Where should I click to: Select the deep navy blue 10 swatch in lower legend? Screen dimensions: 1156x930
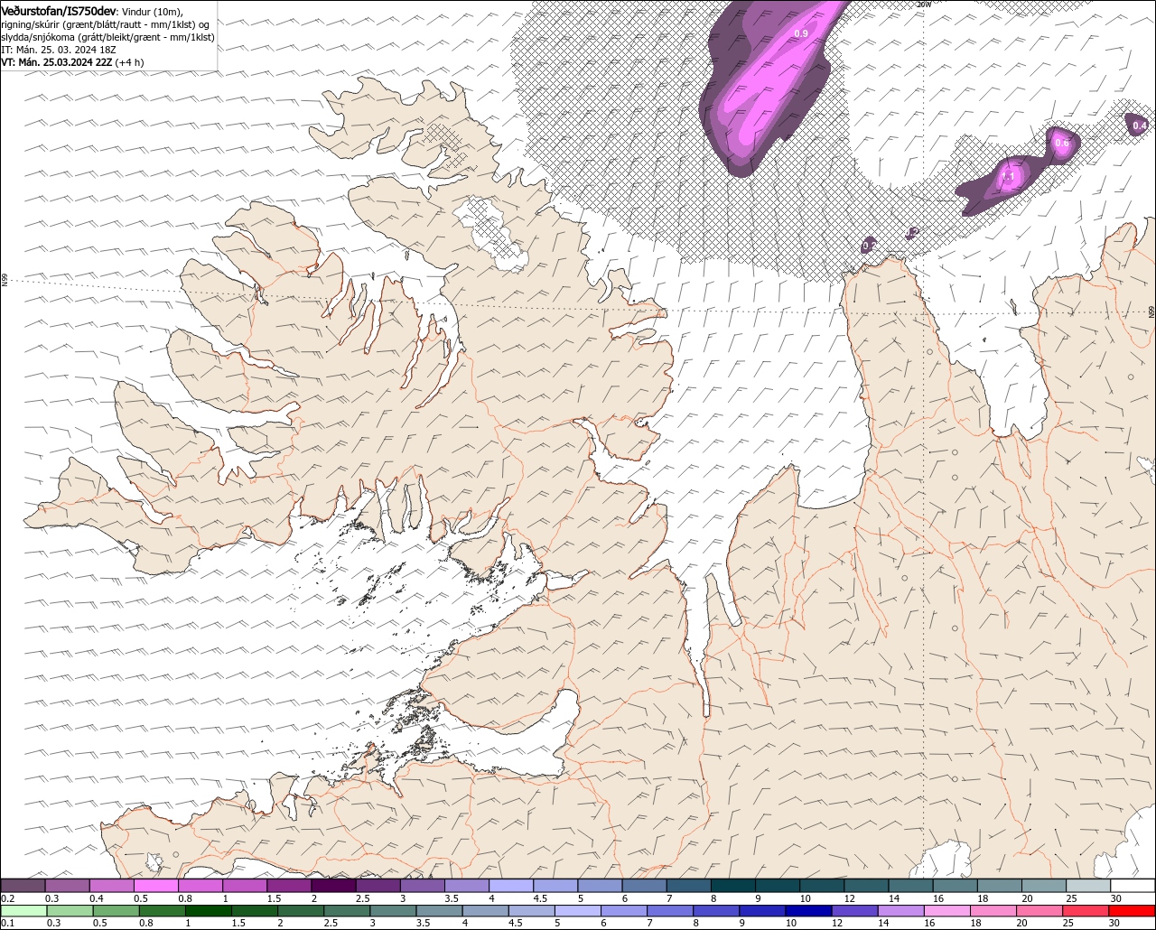pos(809,911)
